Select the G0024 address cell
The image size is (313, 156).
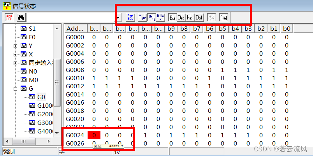pos(75,135)
